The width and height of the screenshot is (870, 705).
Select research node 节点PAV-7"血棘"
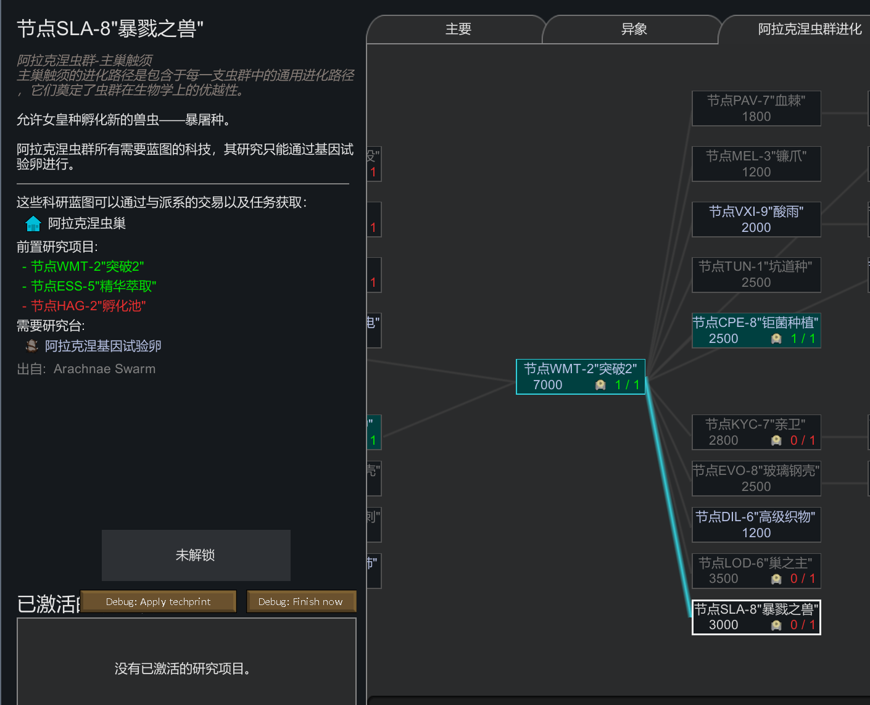[756, 109]
